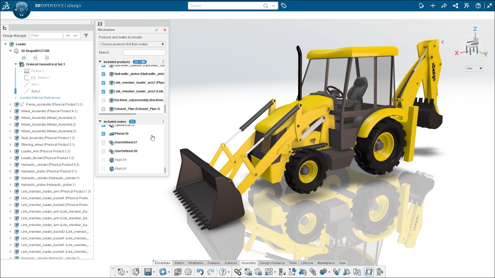Open the help question mark in the top bar

coord(478,6)
